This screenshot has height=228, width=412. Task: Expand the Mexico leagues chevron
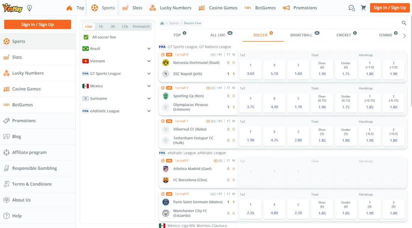point(149,86)
